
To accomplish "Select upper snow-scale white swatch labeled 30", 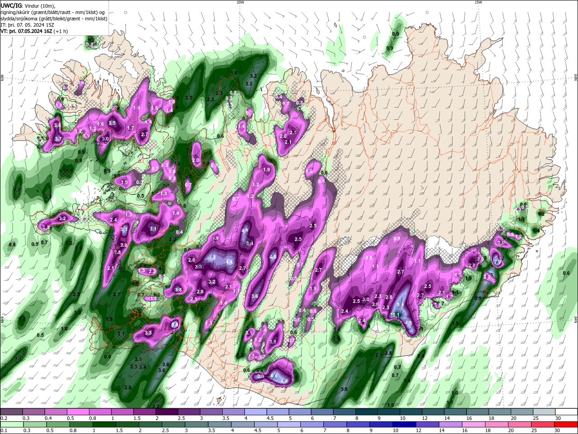I will click(566, 412).
